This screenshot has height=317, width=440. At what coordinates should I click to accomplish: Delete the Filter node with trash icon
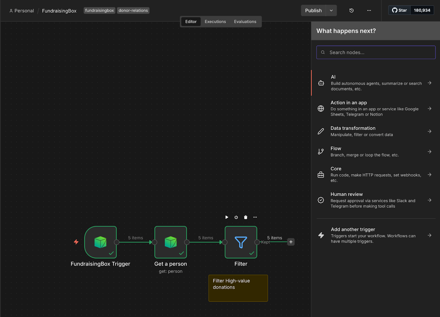(x=246, y=217)
